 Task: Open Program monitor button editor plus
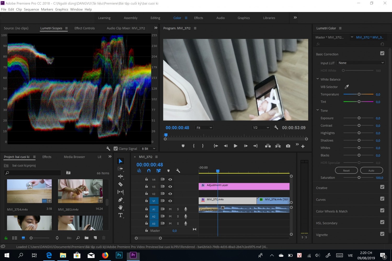point(303,146)
